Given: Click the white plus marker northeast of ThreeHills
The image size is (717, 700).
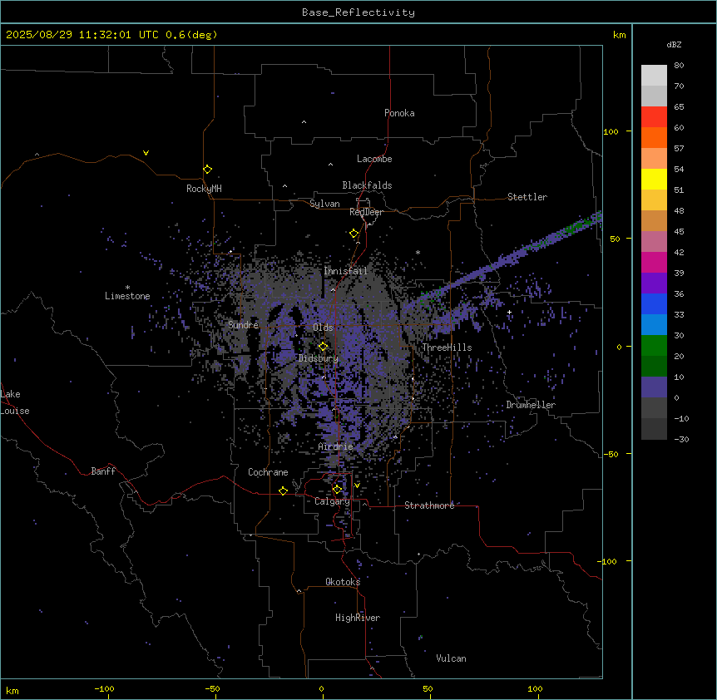Looking at the screenshot, I should pos(509,312).
